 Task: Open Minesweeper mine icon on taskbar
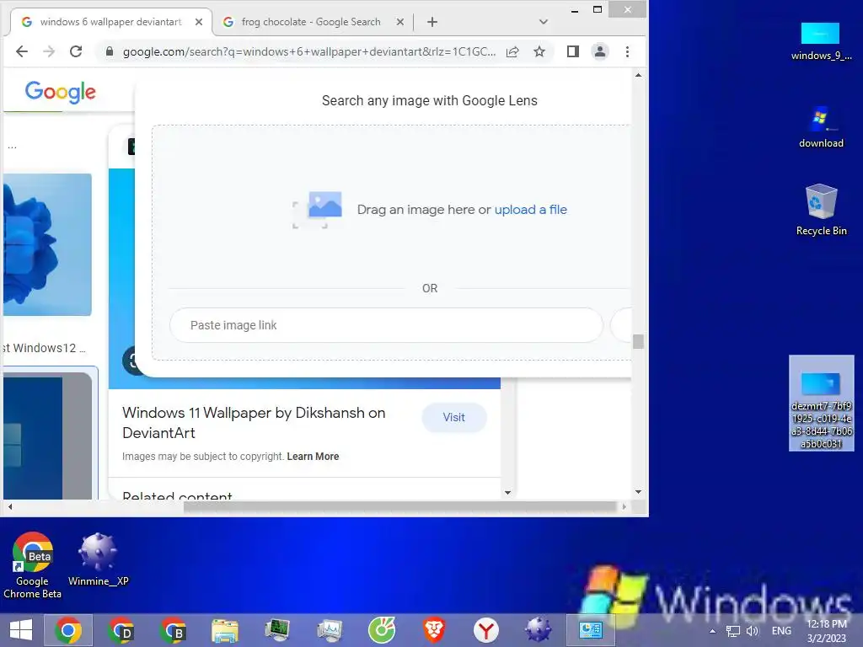pos(538,630)
